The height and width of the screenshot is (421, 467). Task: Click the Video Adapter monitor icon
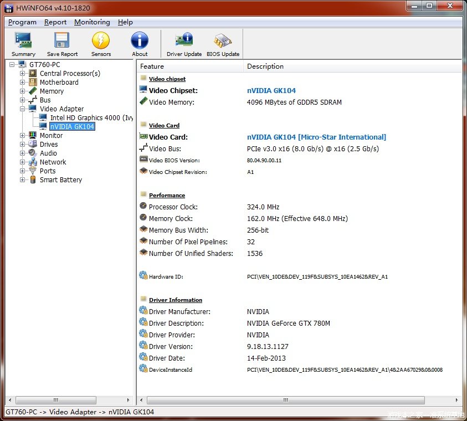[x=33, y=109]
